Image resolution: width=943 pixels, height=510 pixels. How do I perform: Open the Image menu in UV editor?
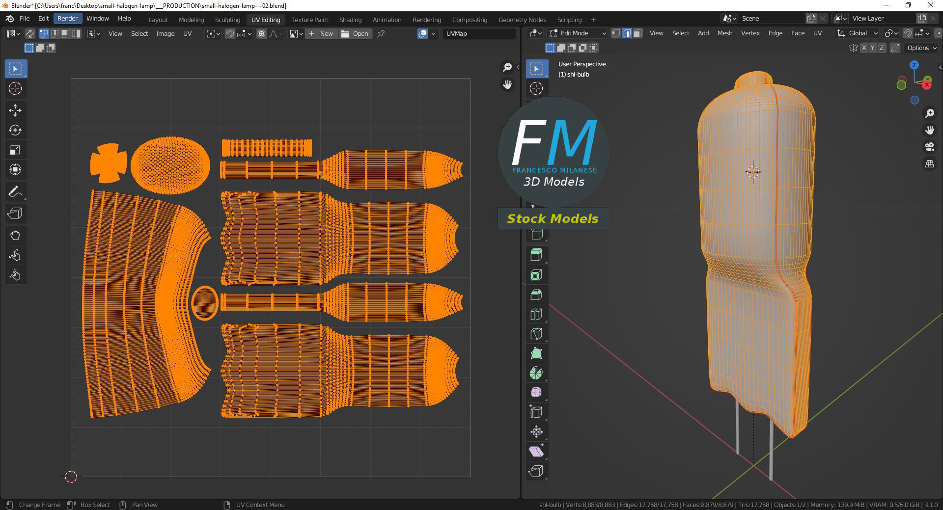tap(166, 33)
